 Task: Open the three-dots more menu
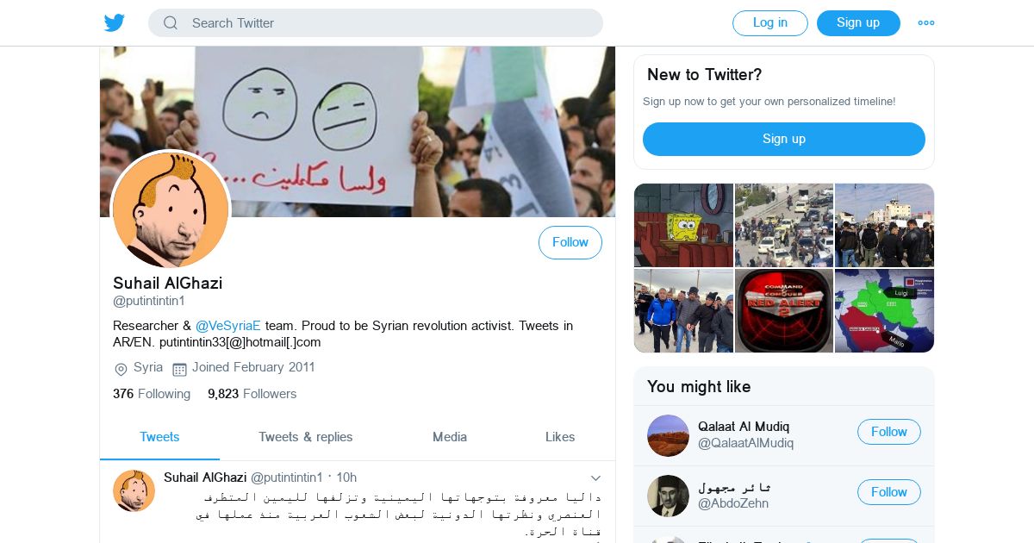pos(926,23)
